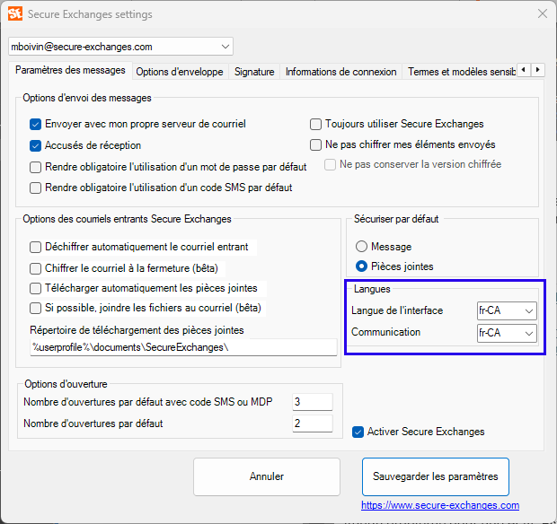Open the https://www.secure-exchanges.com link

pos(440,505)
